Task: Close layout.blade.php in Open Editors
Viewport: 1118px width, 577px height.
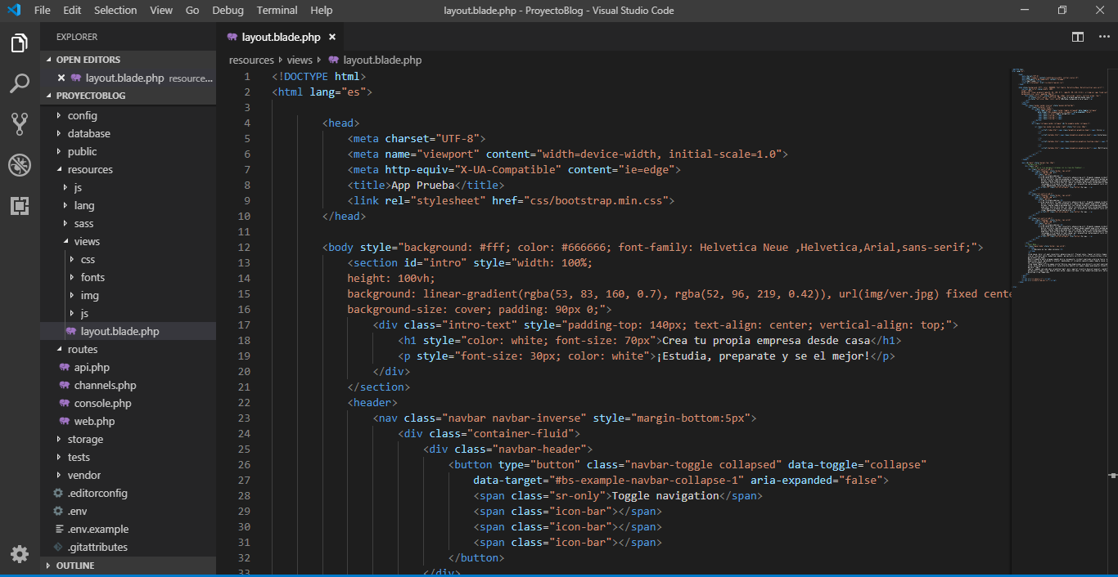Action: tap(61, 78)
